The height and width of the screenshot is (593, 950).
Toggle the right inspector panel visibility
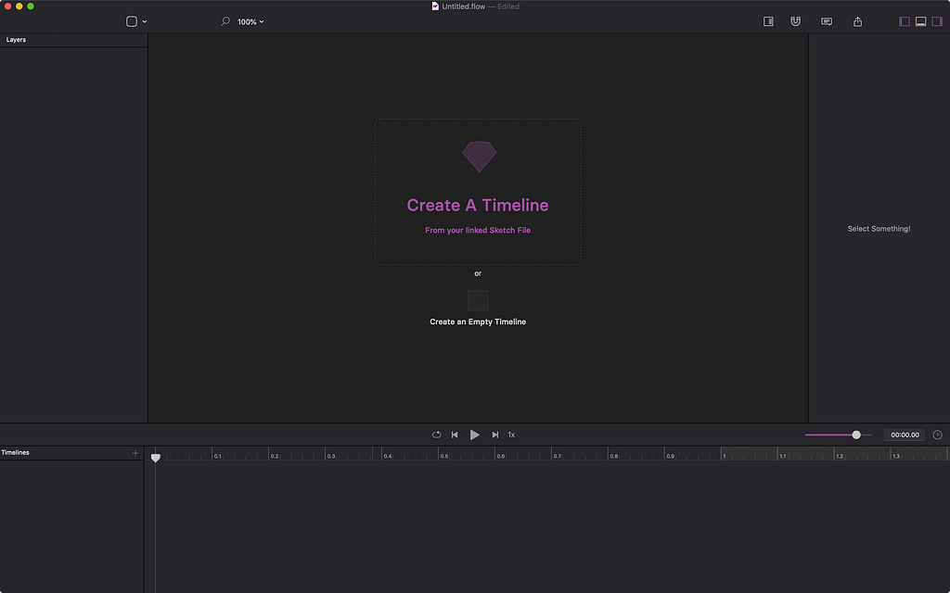(x=937, y=22)
